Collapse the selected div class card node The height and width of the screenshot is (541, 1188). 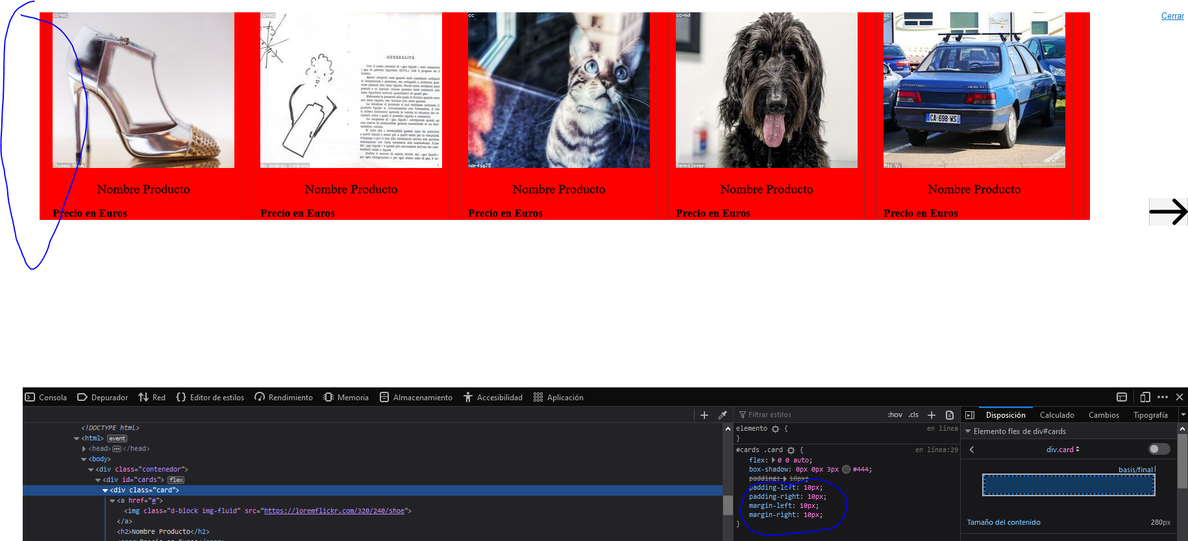(x=105, y=490)
